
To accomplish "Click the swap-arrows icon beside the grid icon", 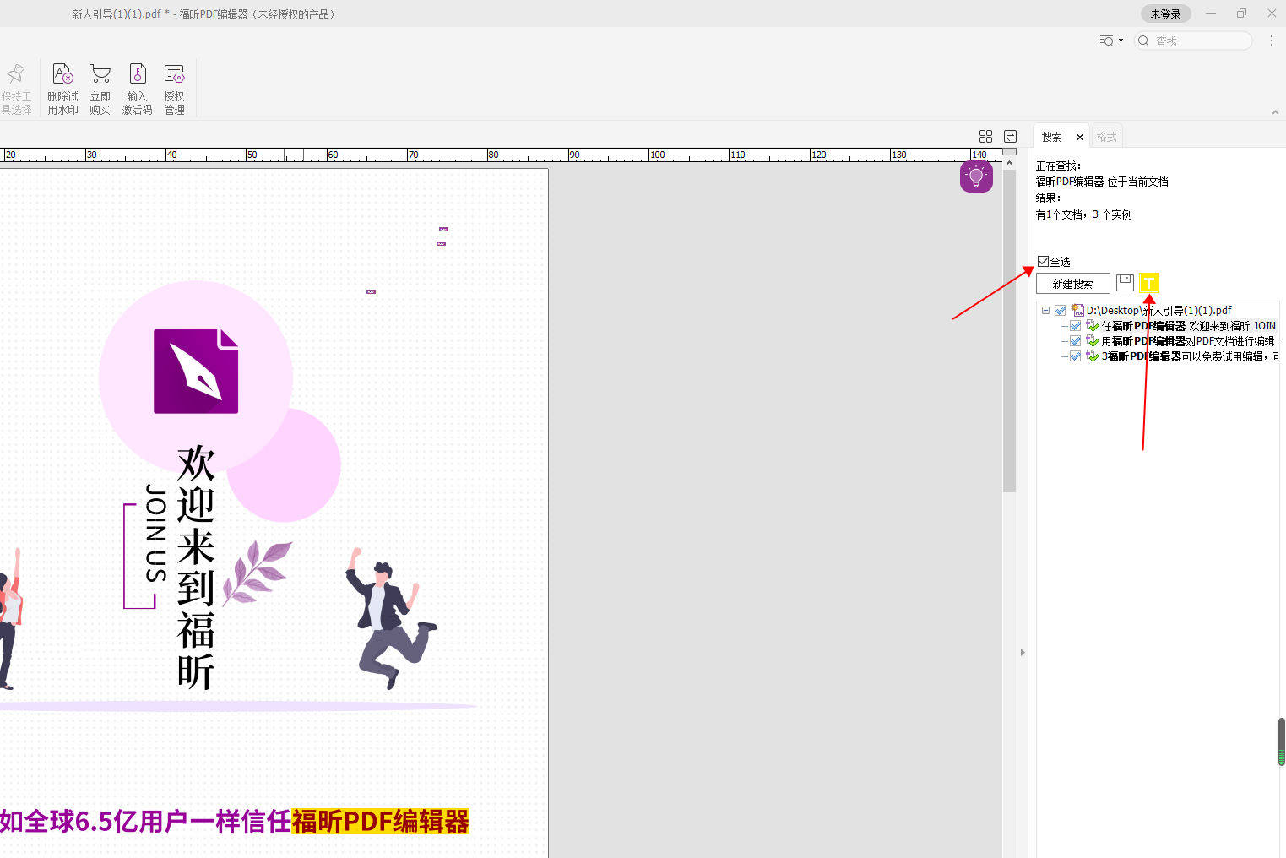I will pos(1010,137).
